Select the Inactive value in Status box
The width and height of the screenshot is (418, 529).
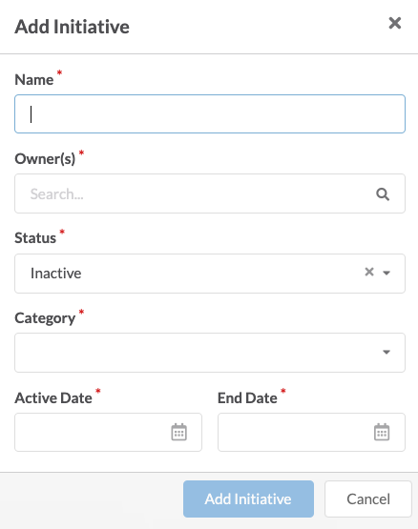[x=55, y=274]
